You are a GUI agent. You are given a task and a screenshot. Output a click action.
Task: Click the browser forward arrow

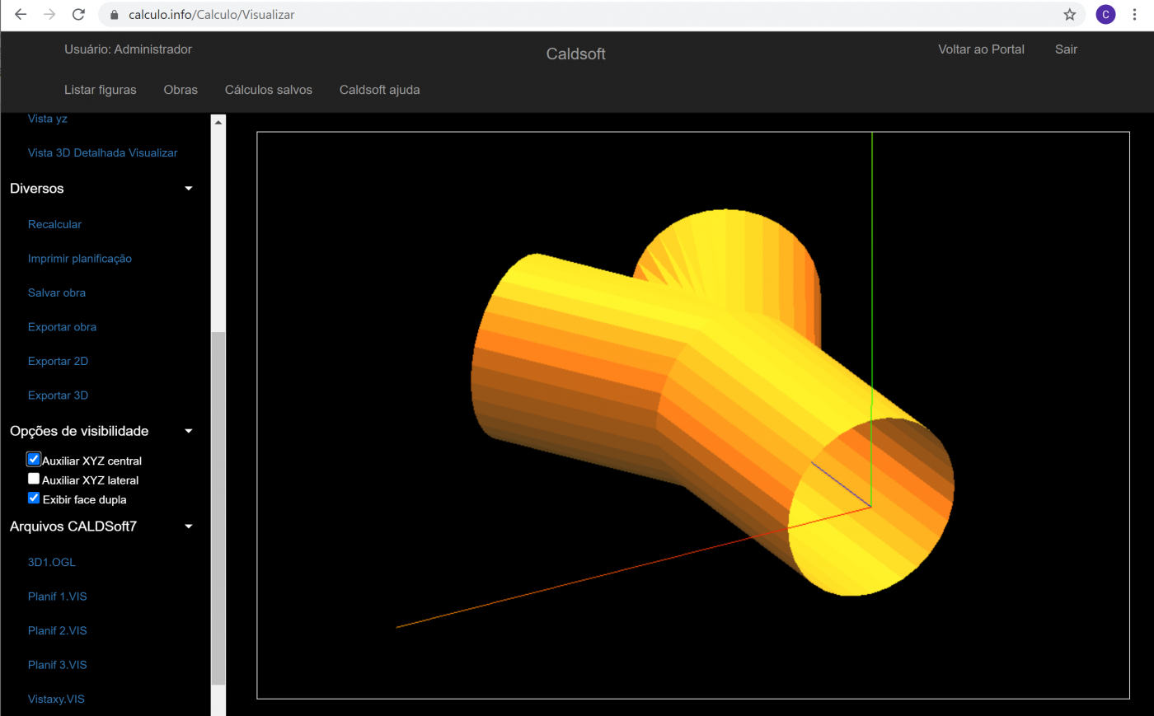[49, 15]
